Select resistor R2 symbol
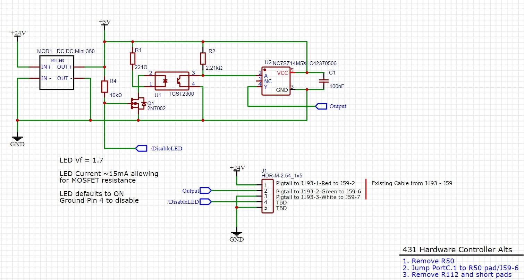 (x=203, y=59)
